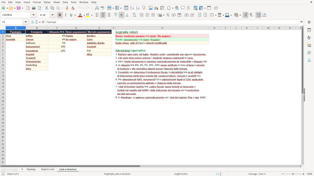Image resolution: width=314 pixels, height=176 pixels.
Task: Switch to Riepilogo sheet tab
Action: (x=31, y=169)
